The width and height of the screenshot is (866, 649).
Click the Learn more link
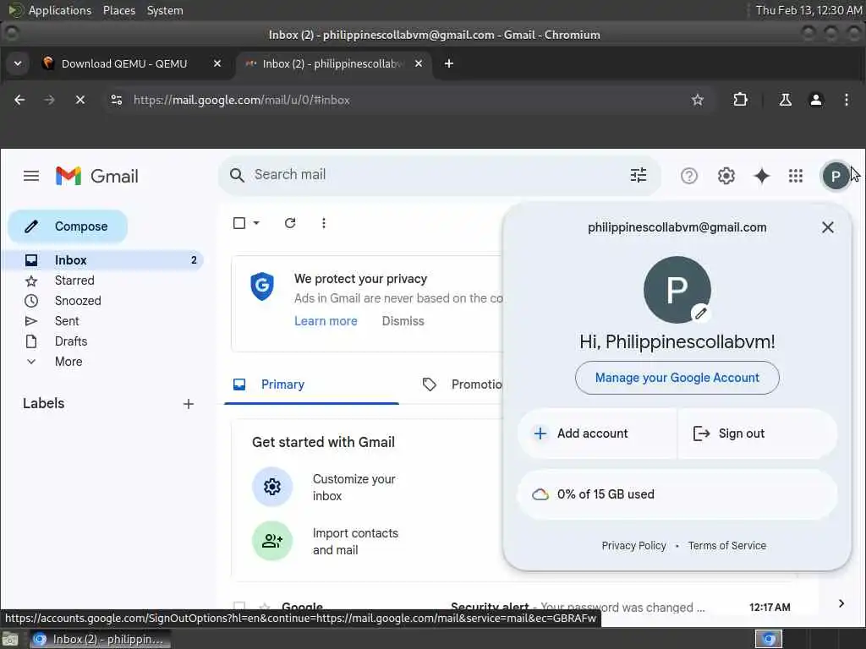[326, 321]
